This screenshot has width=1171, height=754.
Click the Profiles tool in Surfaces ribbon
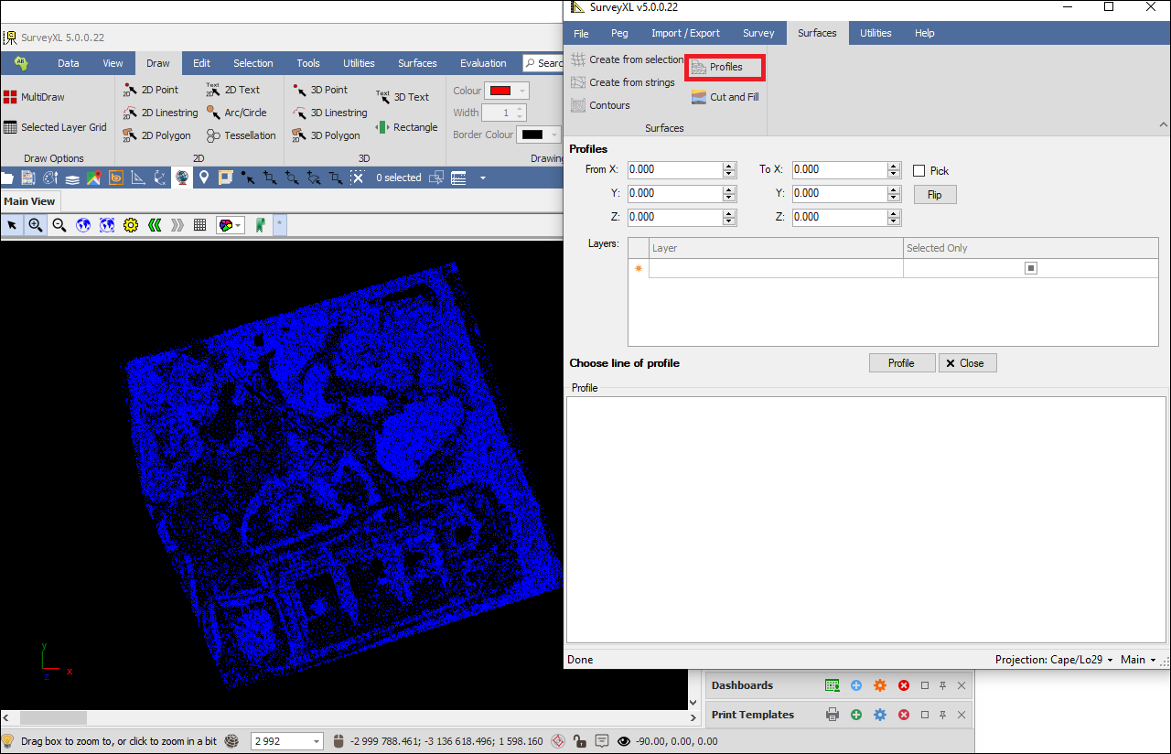coord(725,67)
